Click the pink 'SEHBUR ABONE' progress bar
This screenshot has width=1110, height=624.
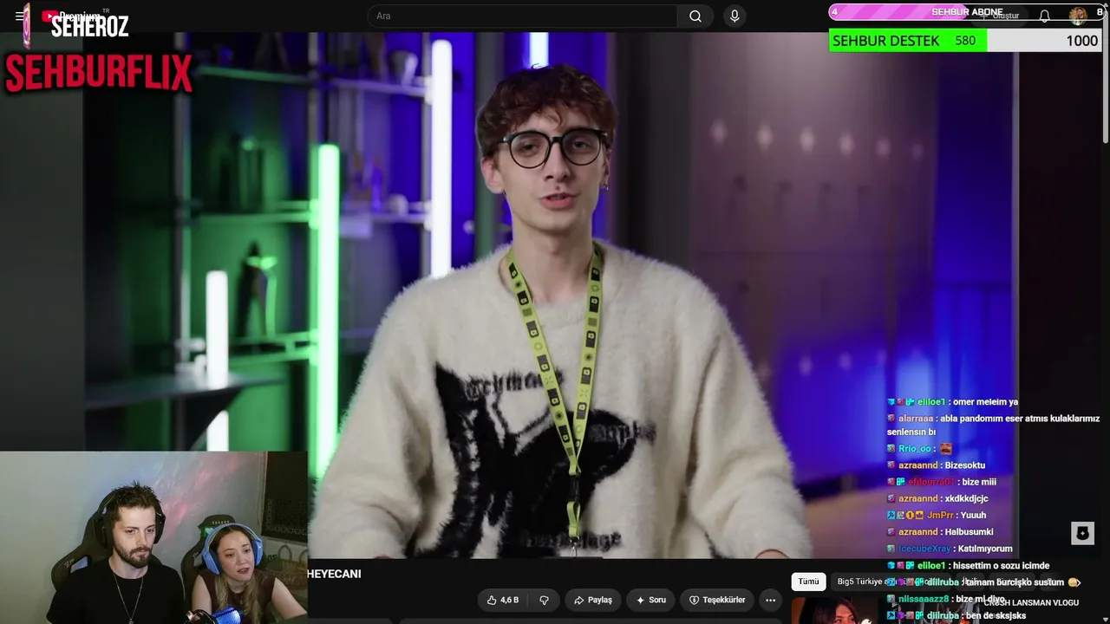tap(965, 12)
